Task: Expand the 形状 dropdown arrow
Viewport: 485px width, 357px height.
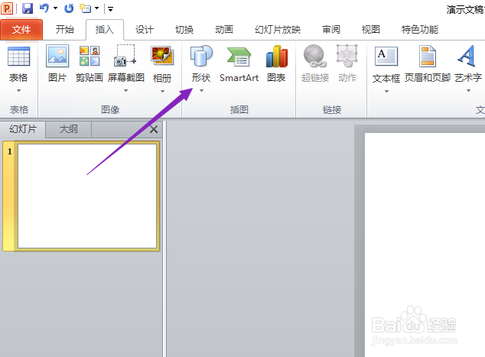Action: pos(201,91)
